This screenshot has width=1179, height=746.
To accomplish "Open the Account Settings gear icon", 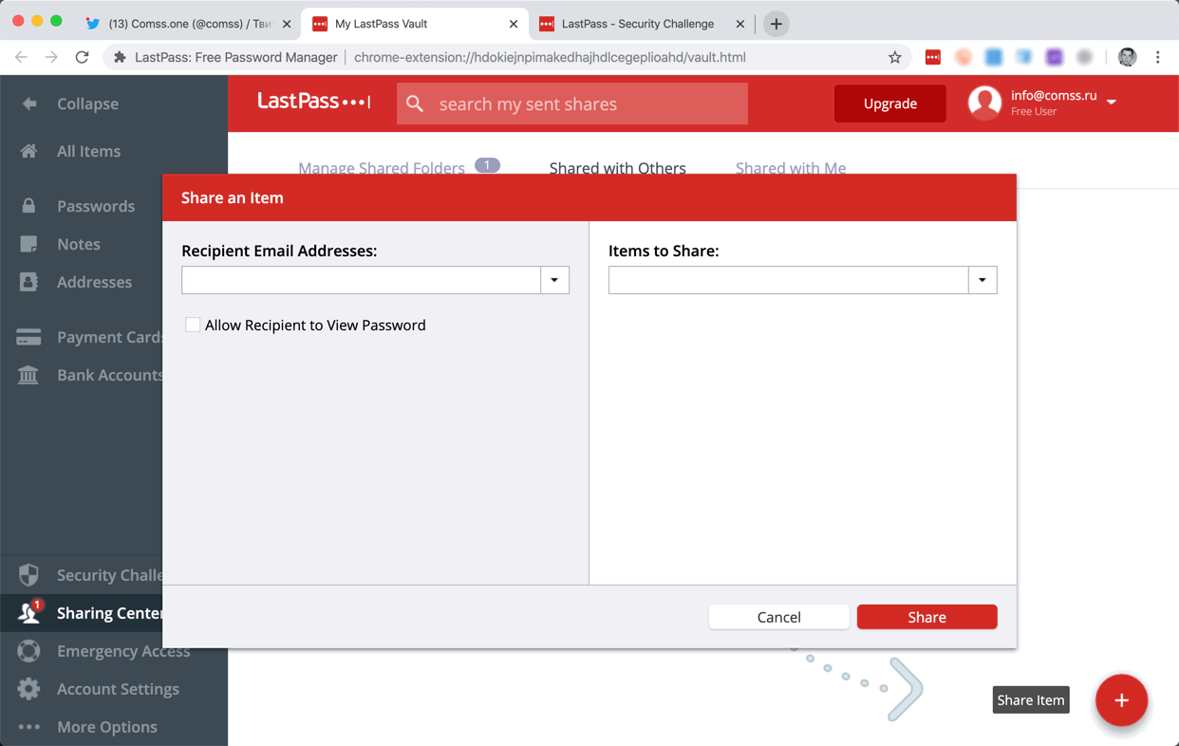I will tap(29, 689).
